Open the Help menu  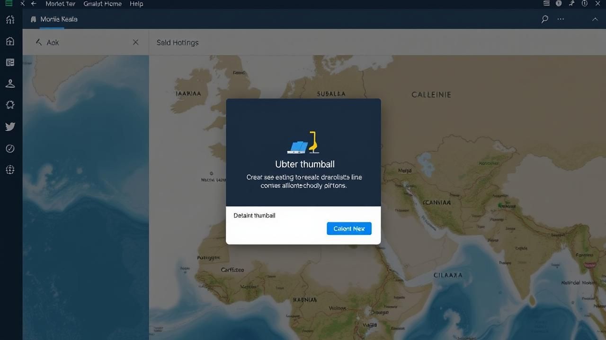coord(136,4)
